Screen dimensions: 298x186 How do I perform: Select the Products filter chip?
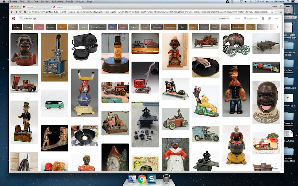point(39,27)
